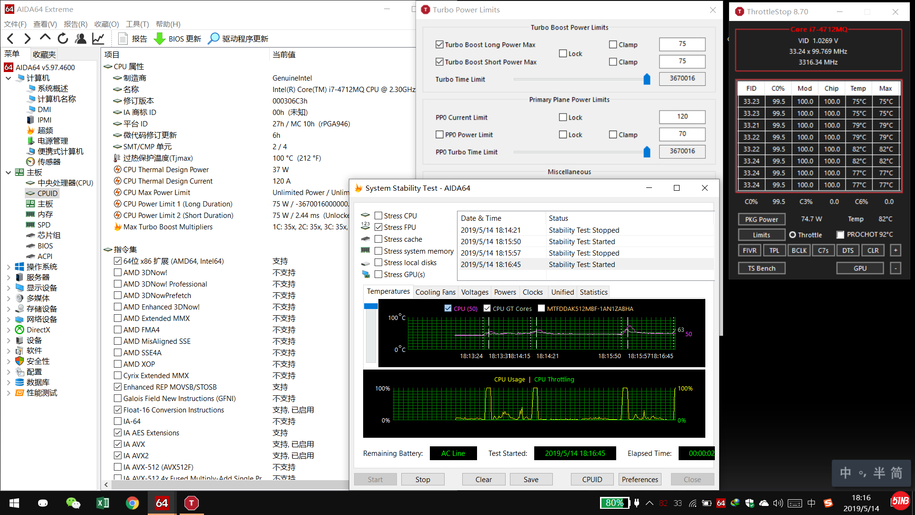Expand the 存储设备 tree node
The width and height of the screenshot is (915, 515).
point(9,309)
